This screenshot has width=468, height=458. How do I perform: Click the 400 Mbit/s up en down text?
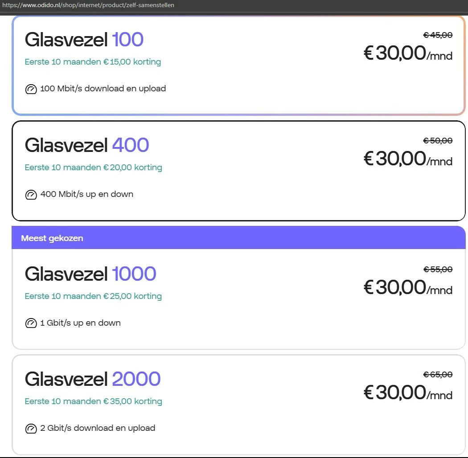coord(86,194)
